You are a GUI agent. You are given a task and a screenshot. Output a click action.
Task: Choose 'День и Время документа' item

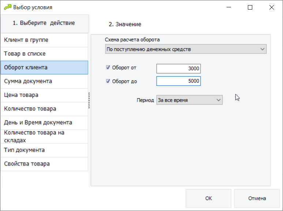pos(44,123)
